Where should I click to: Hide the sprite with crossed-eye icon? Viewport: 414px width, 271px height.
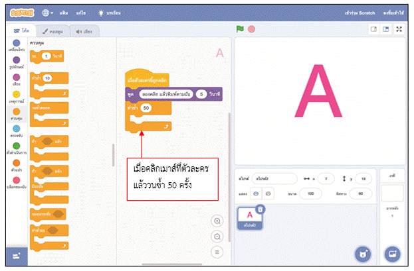click(x=268, y=195)
